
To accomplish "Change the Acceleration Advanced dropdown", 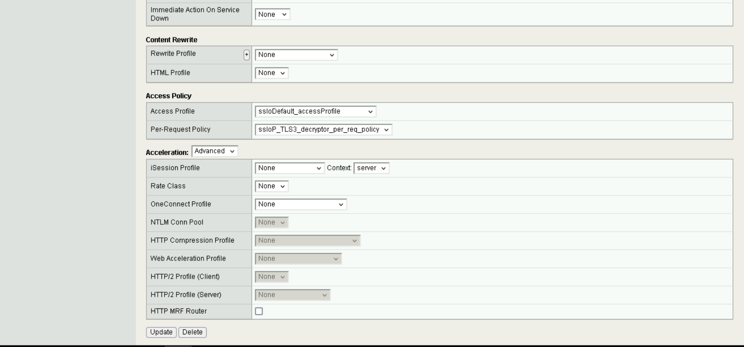I will 214,151.
